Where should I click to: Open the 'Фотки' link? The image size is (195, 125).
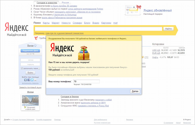click(x=30, y=92)
